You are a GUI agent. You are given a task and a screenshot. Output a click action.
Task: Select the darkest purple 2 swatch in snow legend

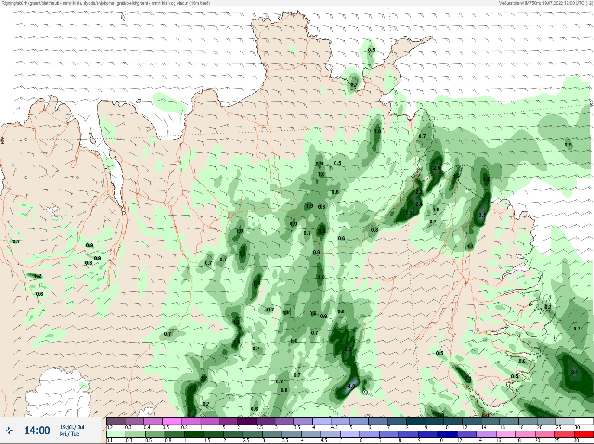tap(247, 421)
